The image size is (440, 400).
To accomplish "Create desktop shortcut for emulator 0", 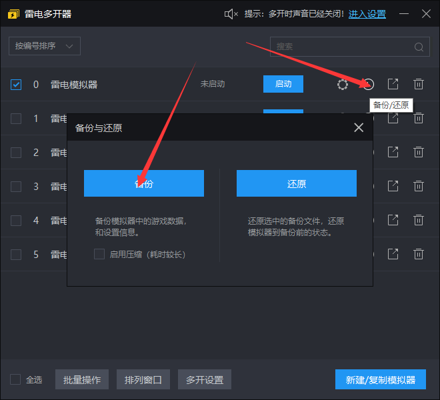I will [393, 84].
